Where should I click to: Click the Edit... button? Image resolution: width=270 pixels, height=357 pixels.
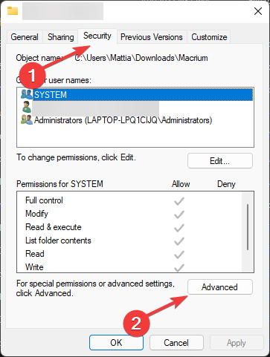[x=220, y=161]
